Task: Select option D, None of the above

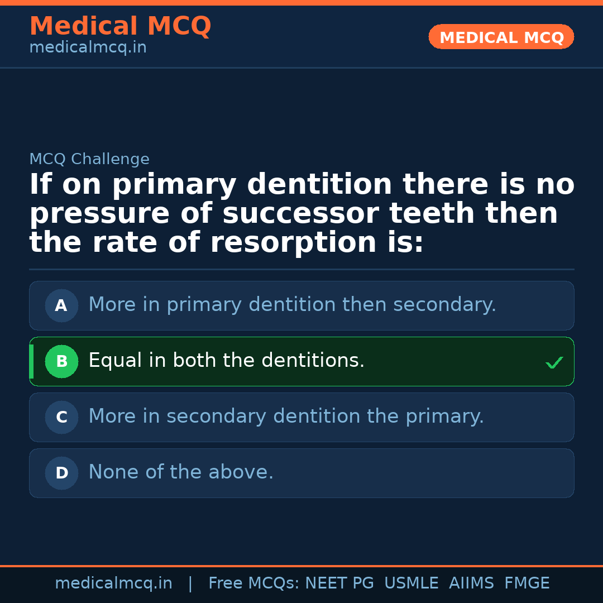Action: [x=301, y=473]
